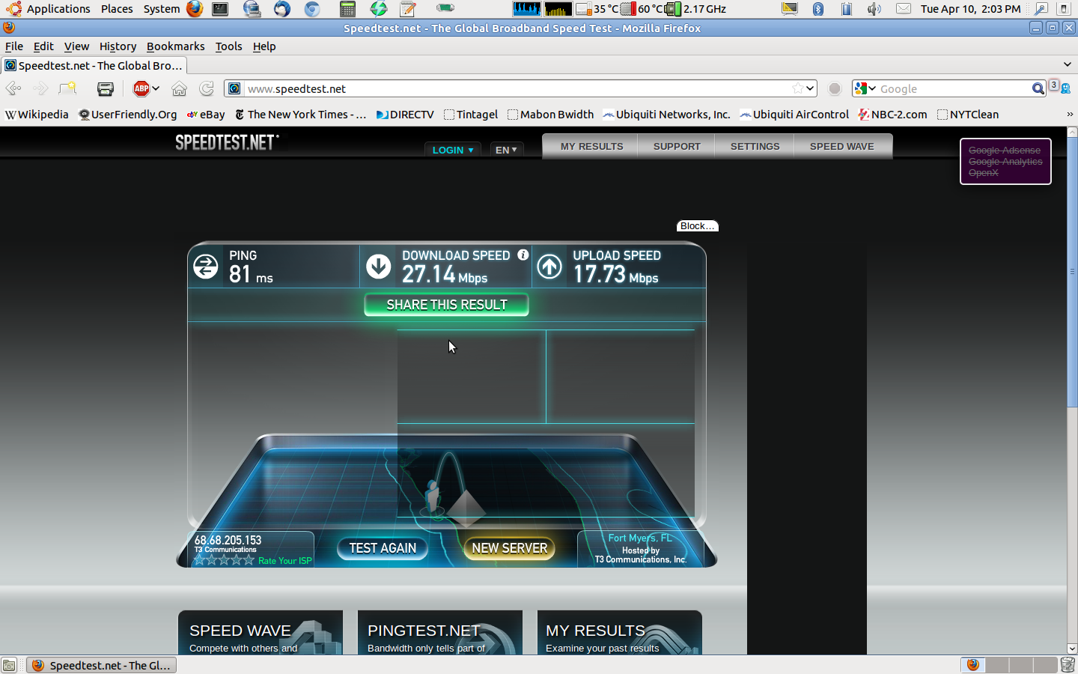Open the Wikipedia bookmark
The image size is (1078, 674).
tap(37, 115)
